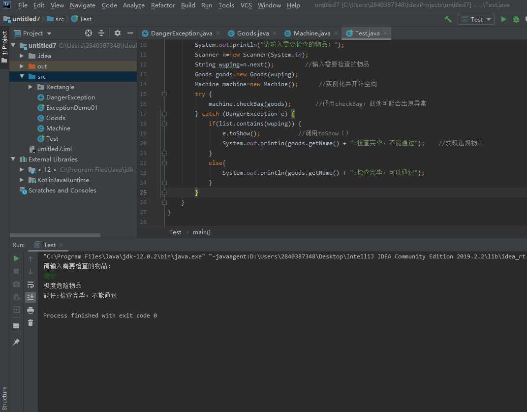Open the Analyze menu
This screenshot has height=412, width=527.
click(x=133, y=5)
